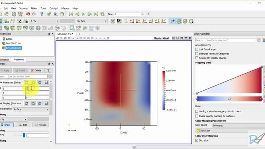
Task: Collapse the Properties (Extract) section
Action: coord(11,82)
